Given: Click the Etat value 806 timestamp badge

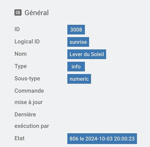Looking at the screenshot, I should tap(102, 139).
